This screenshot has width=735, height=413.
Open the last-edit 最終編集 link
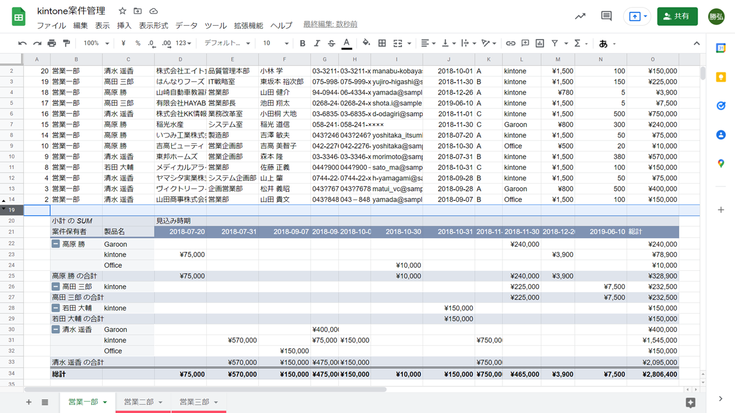330,25
